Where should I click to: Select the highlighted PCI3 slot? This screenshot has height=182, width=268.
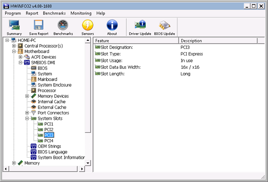click(49, 135)
